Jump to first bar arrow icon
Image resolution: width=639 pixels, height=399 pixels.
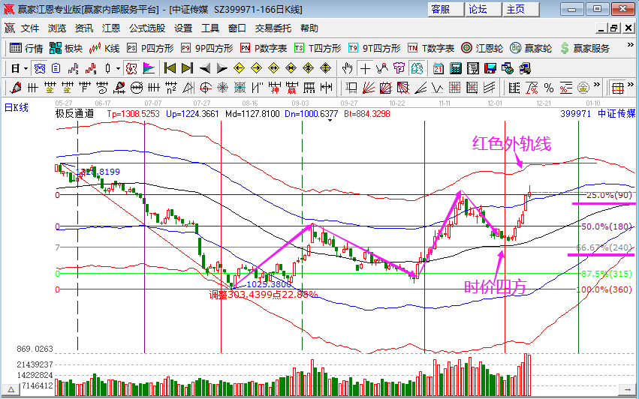point(170,68)
